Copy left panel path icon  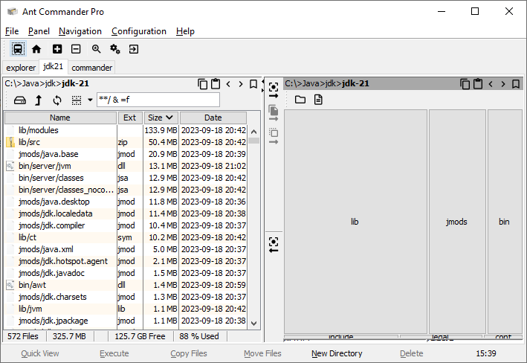coord(203,84)
